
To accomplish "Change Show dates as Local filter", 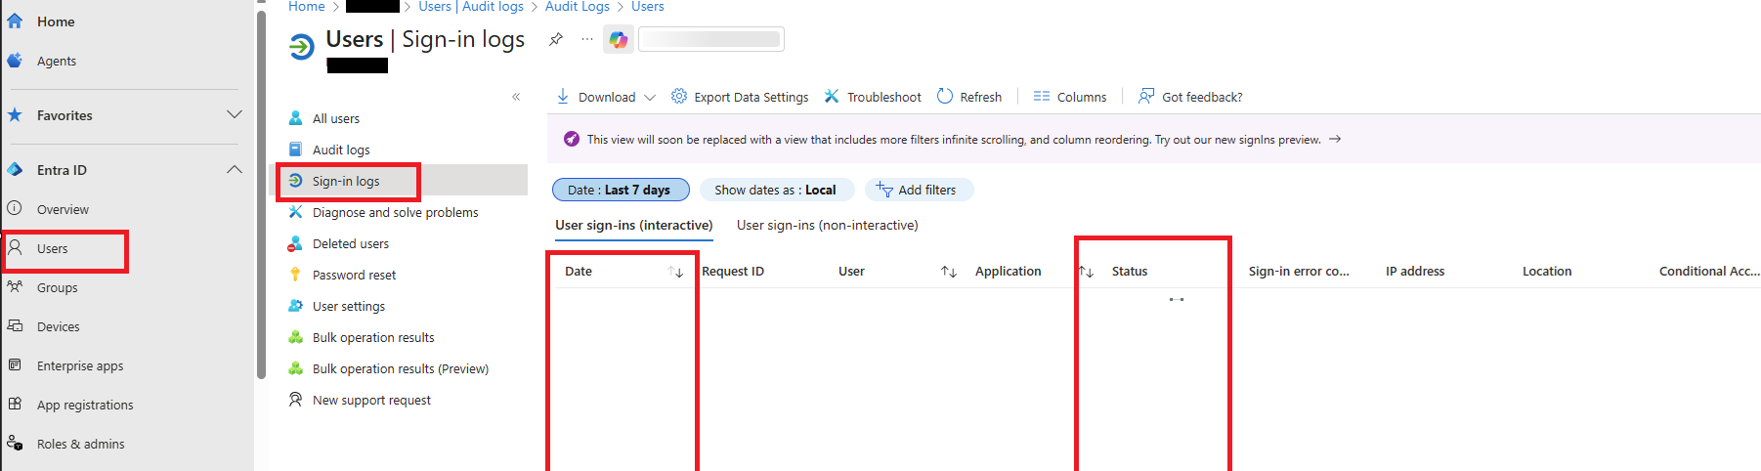I will point(776,190).
